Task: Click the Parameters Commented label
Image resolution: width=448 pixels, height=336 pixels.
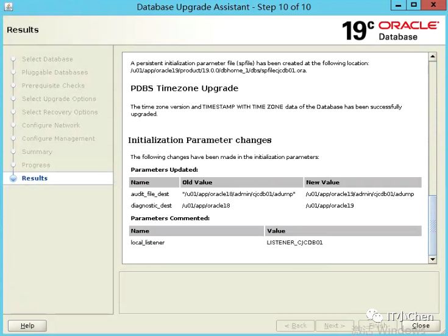Action: pos(170,218)
